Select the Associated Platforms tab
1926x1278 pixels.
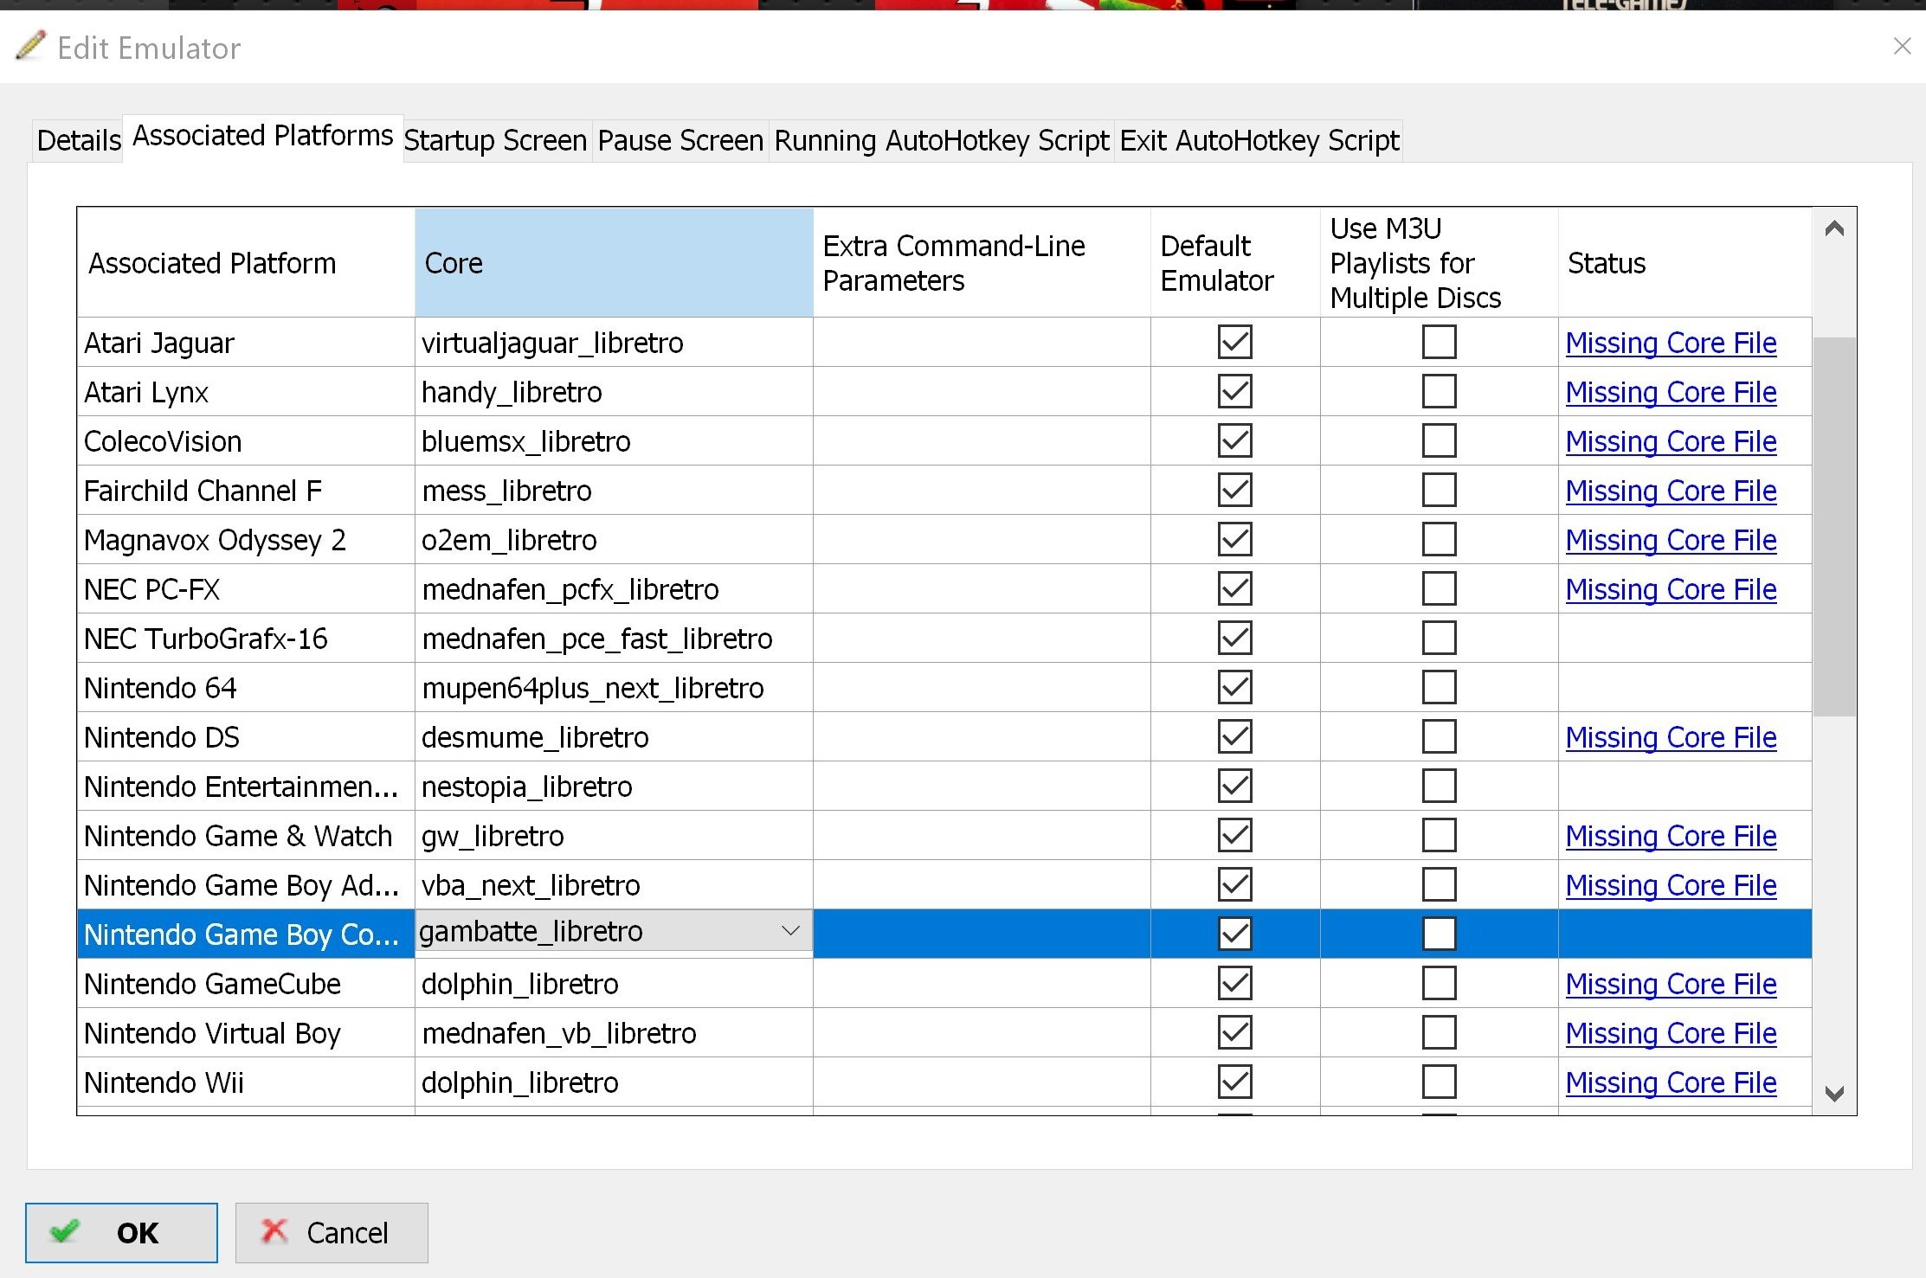[263, 137]
